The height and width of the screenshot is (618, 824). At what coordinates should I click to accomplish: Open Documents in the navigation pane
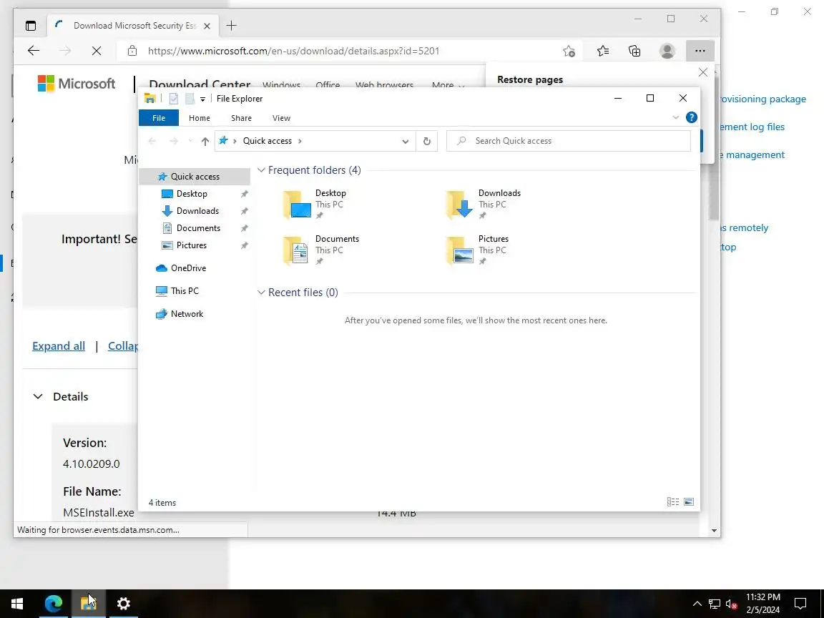197,228
